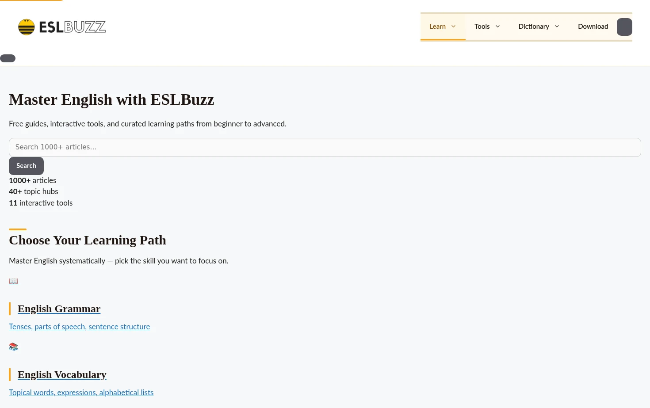Open the Learn menu item

pos(443,27)
